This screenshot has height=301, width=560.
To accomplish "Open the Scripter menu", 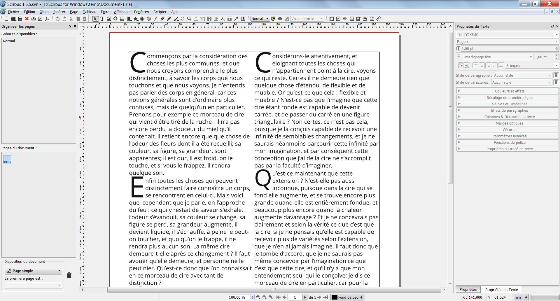I will click(160, 12).
